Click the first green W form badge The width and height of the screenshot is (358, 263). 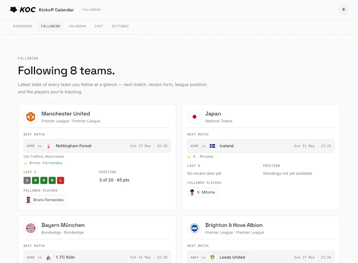(x=35, y=180)
